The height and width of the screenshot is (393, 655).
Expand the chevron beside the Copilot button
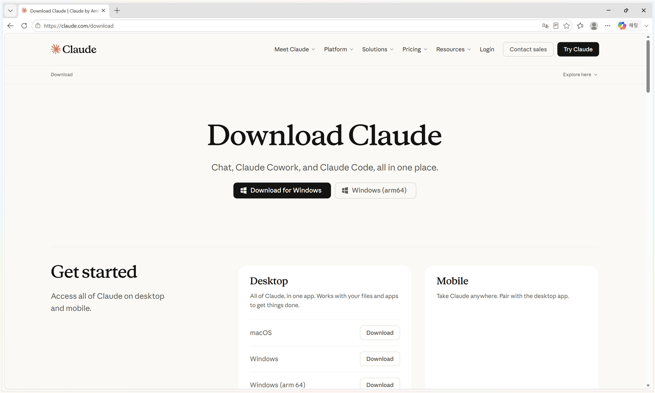point(646,26)
